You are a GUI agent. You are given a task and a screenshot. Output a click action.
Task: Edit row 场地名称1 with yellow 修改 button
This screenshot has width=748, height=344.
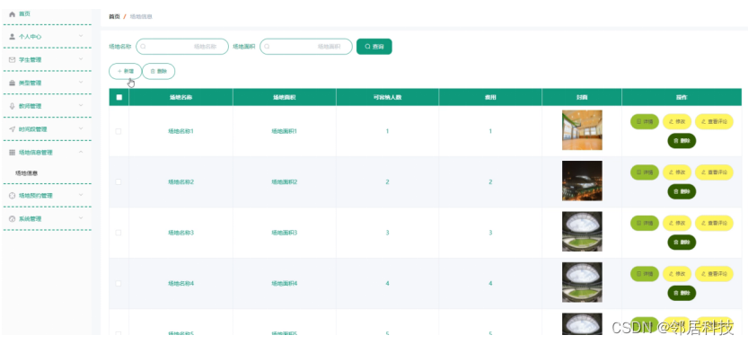[x=677, y=121]
